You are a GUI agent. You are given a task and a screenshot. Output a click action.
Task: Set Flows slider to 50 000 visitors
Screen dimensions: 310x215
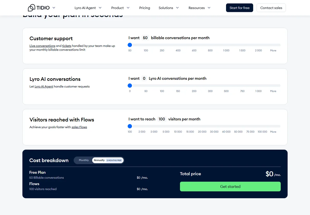pos(238,132)
